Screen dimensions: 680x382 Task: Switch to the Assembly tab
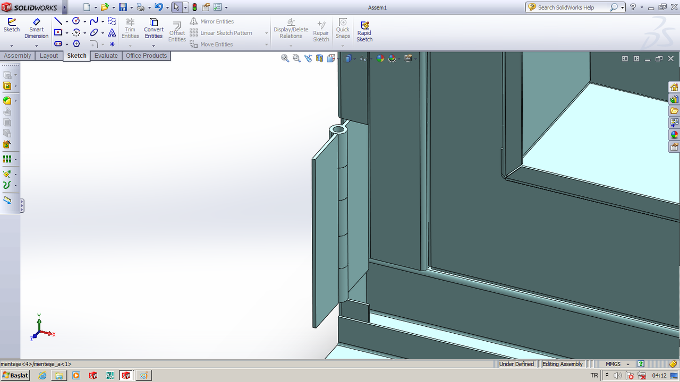click(x=18, y=56)
